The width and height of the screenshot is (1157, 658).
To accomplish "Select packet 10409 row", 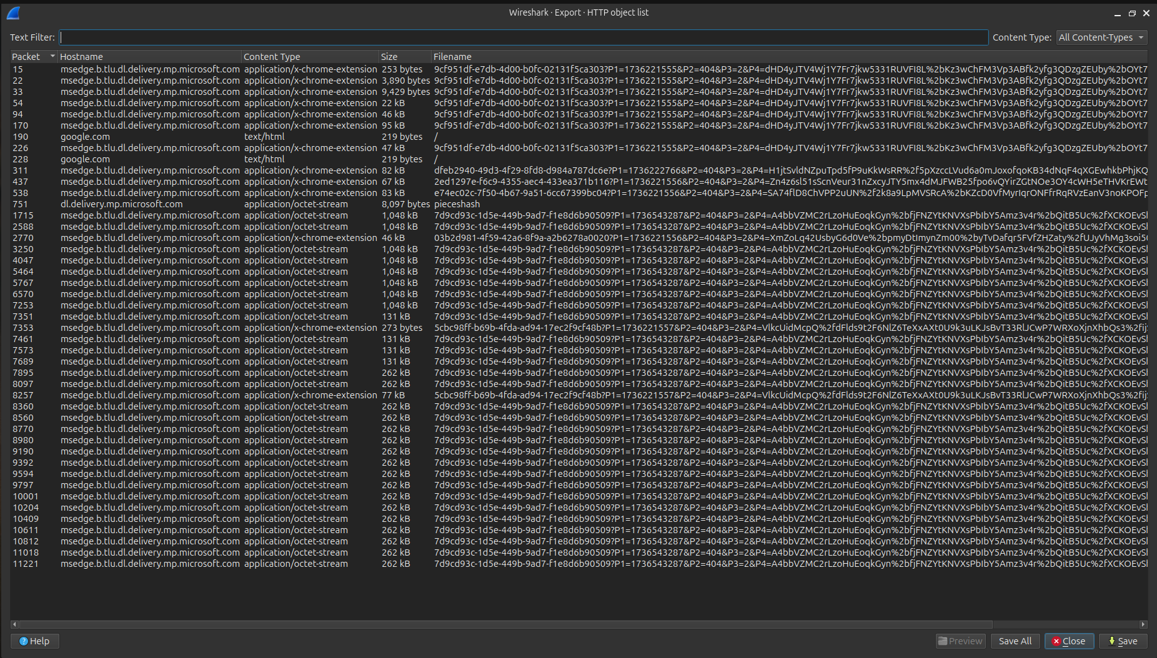I will coord(579,519).
